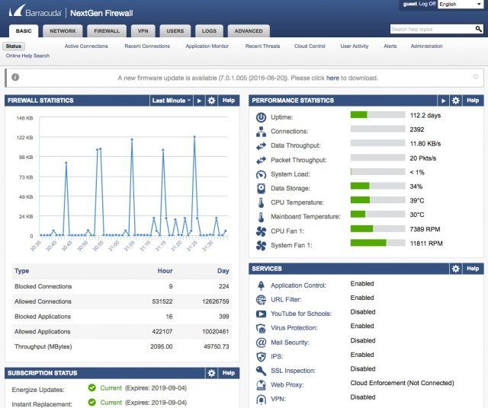The width and height of the screenshot is (488, 408).
Task: Click the YouTube for Schools play icon
Action: pos(261,314)
